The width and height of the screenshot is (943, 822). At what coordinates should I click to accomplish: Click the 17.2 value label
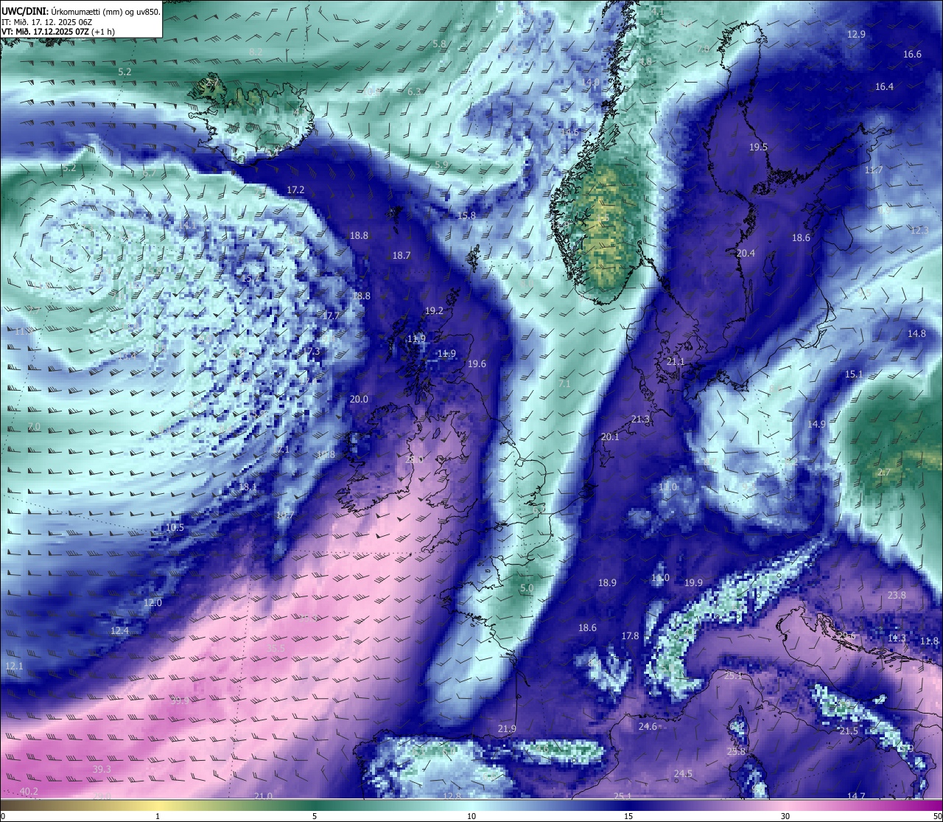295,189
